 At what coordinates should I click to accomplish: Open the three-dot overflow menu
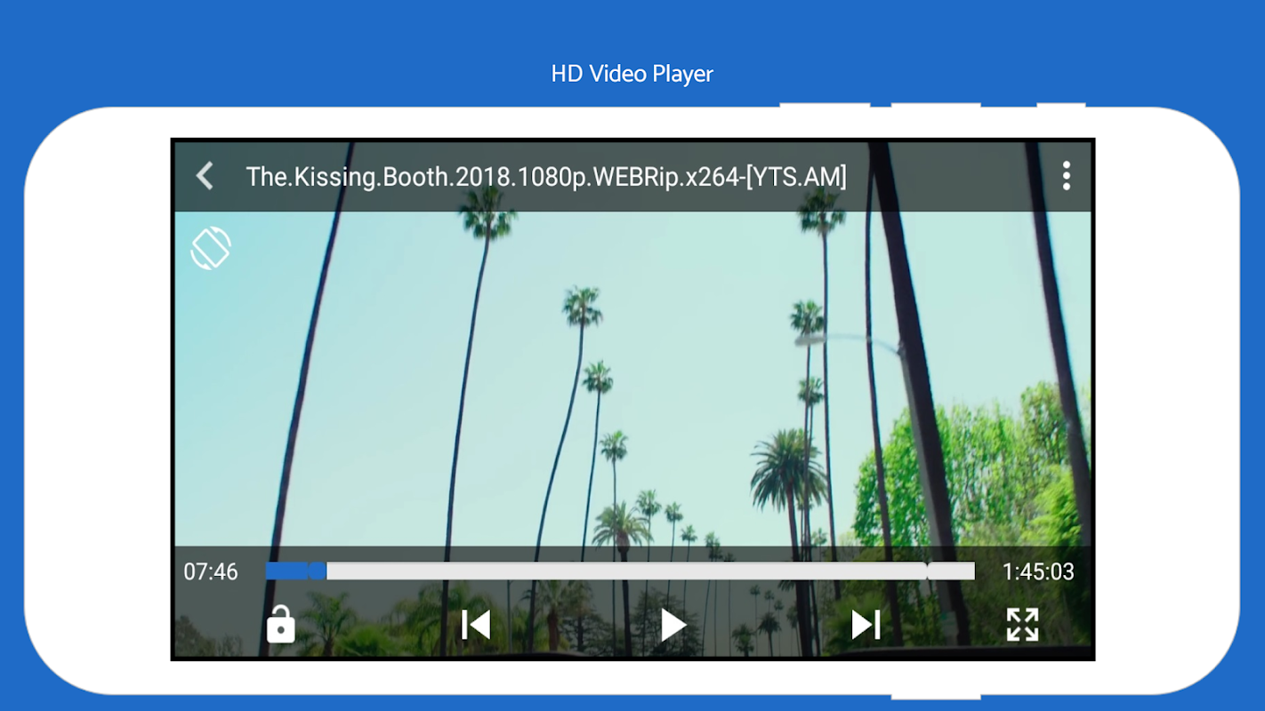(1066, 176)
